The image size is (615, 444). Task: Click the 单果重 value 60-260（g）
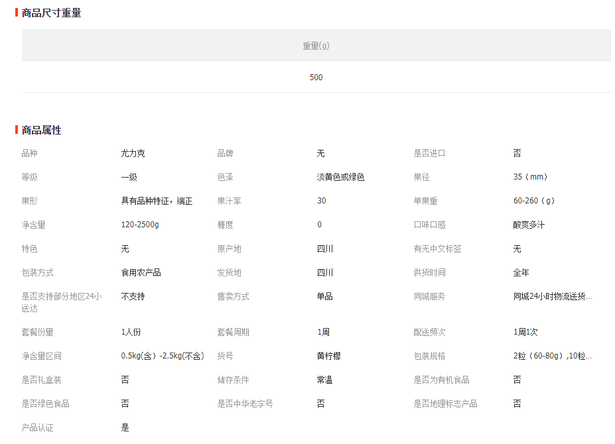point(534,201)
